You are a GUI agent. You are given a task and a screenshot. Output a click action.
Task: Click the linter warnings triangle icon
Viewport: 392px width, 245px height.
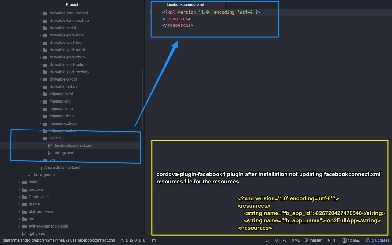[131, 240]
